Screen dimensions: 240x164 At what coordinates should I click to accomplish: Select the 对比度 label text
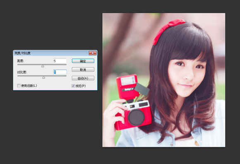pyautogui.click(x=22, y=72)
